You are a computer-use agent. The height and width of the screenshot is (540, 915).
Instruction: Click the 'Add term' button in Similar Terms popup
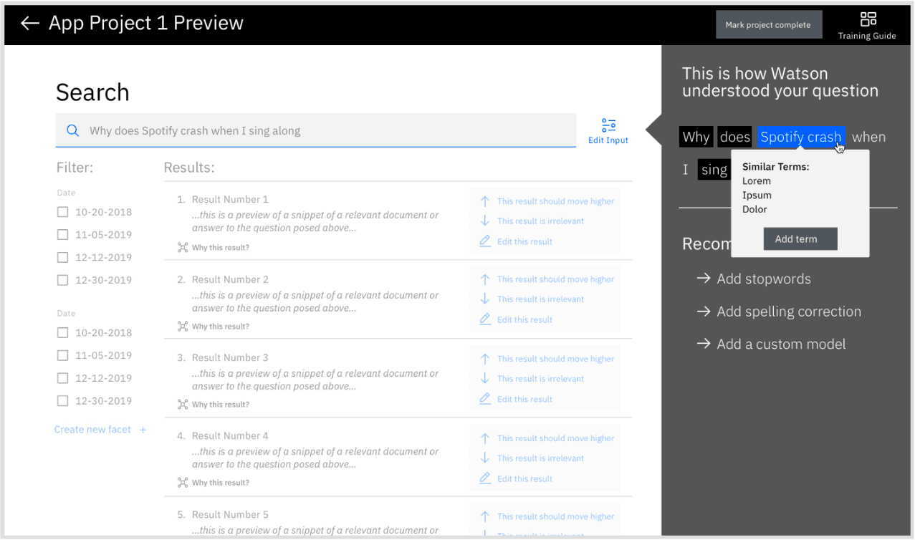pos(800,238)
